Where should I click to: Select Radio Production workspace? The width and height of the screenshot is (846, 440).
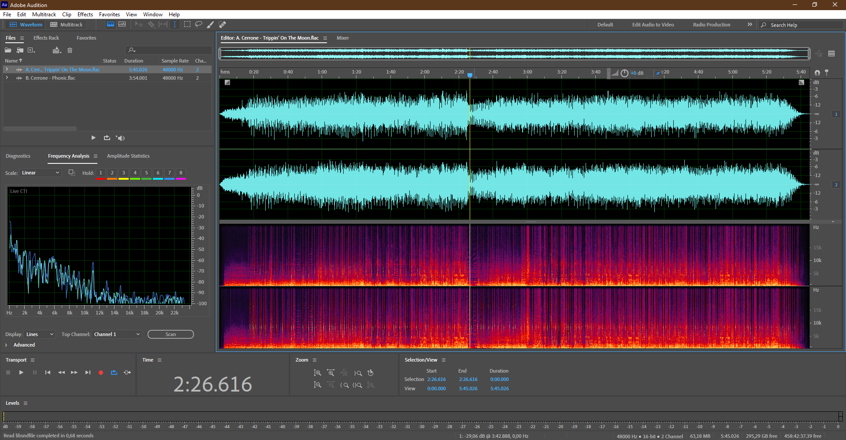tap(712, 25)
